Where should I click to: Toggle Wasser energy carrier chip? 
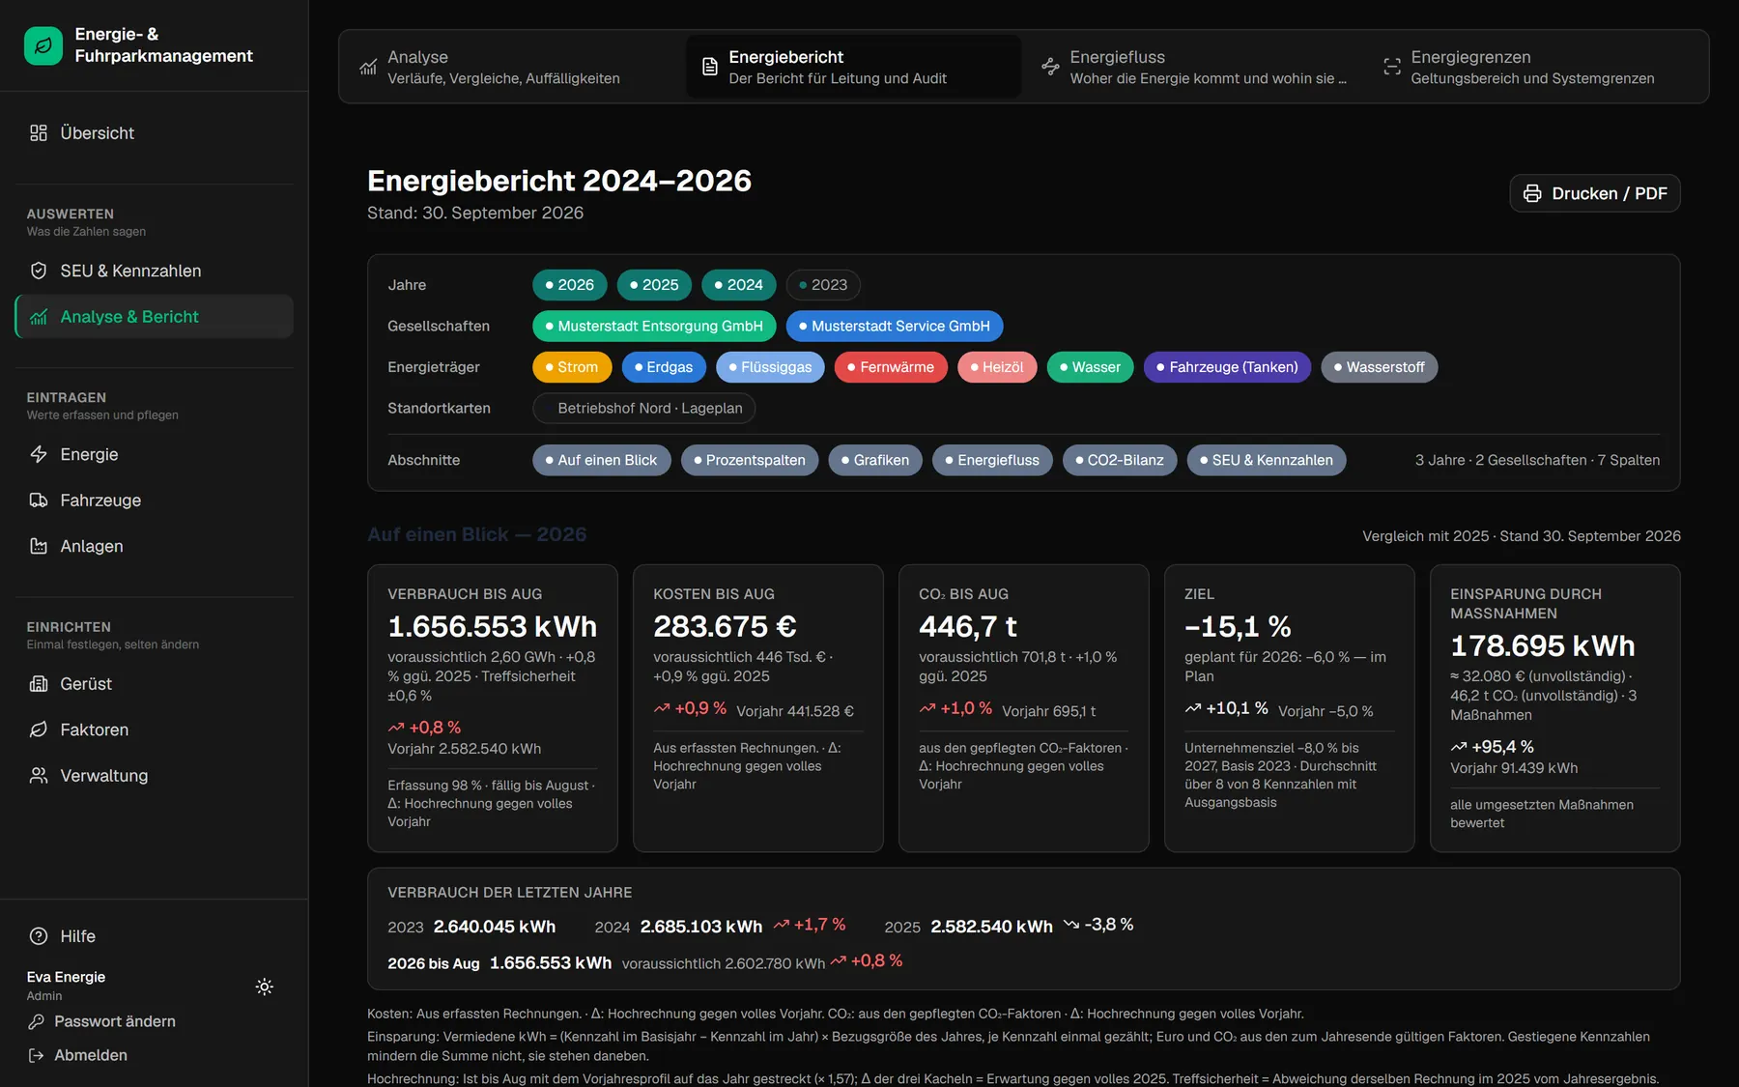(1091, 367)
